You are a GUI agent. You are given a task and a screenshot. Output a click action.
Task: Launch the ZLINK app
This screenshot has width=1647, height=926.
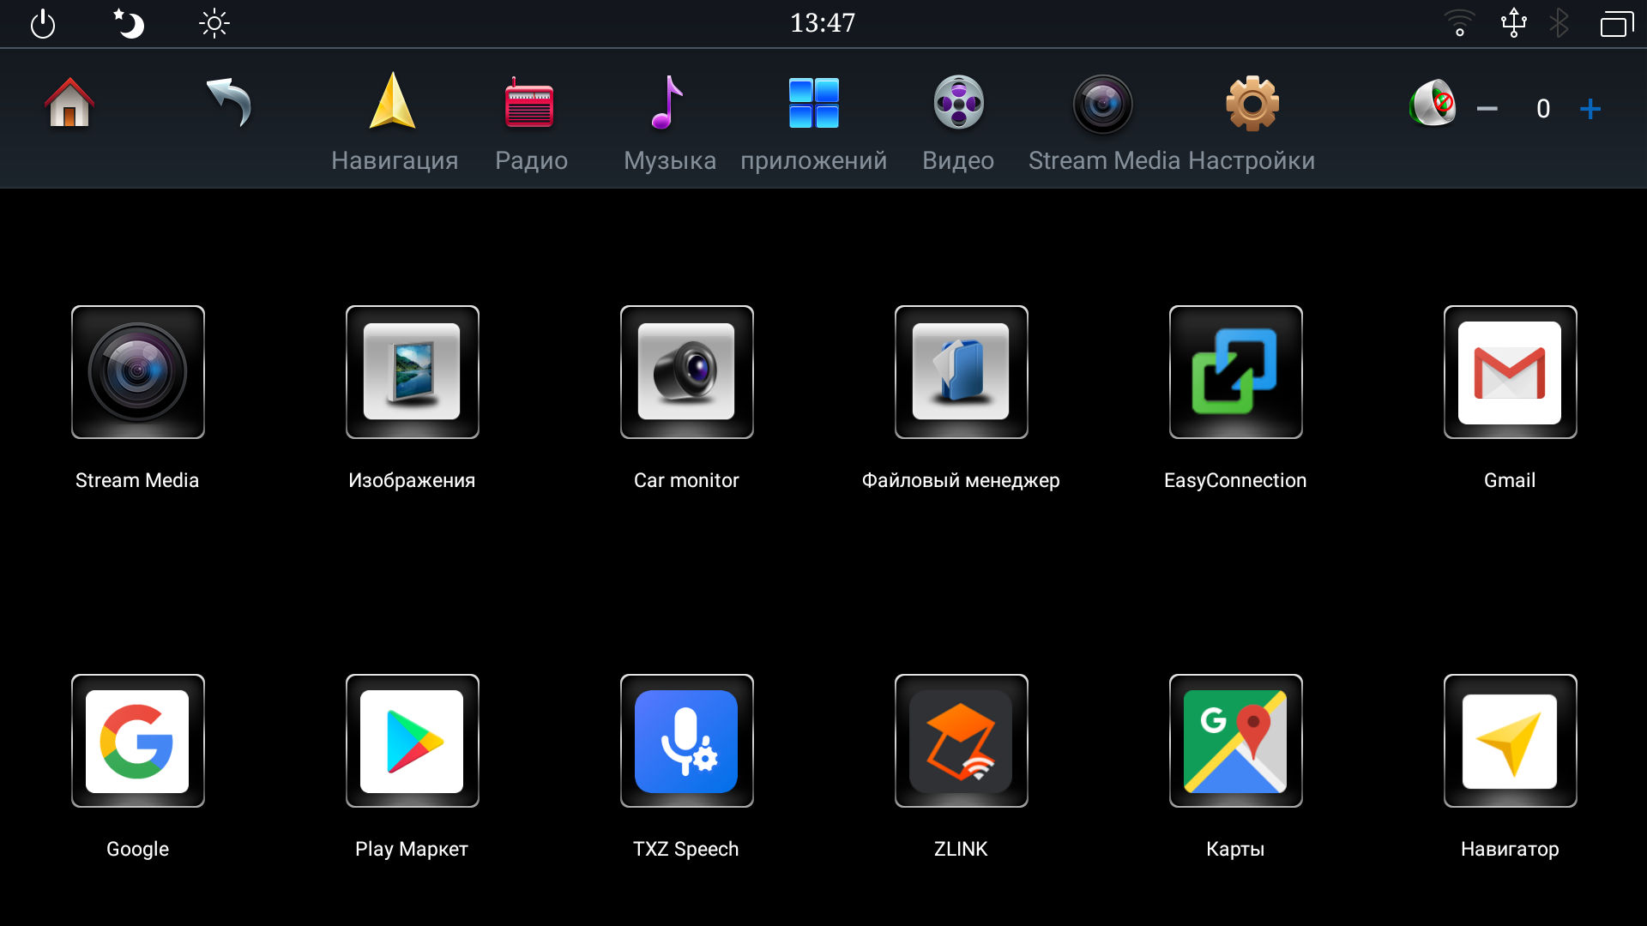tap(962, 741)
